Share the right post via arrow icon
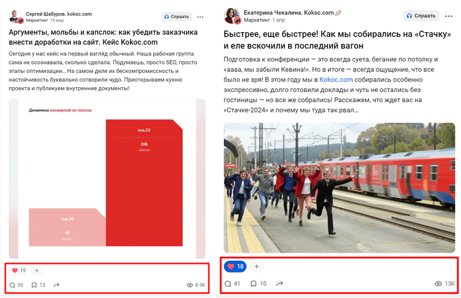 click(x=279, y=284)
